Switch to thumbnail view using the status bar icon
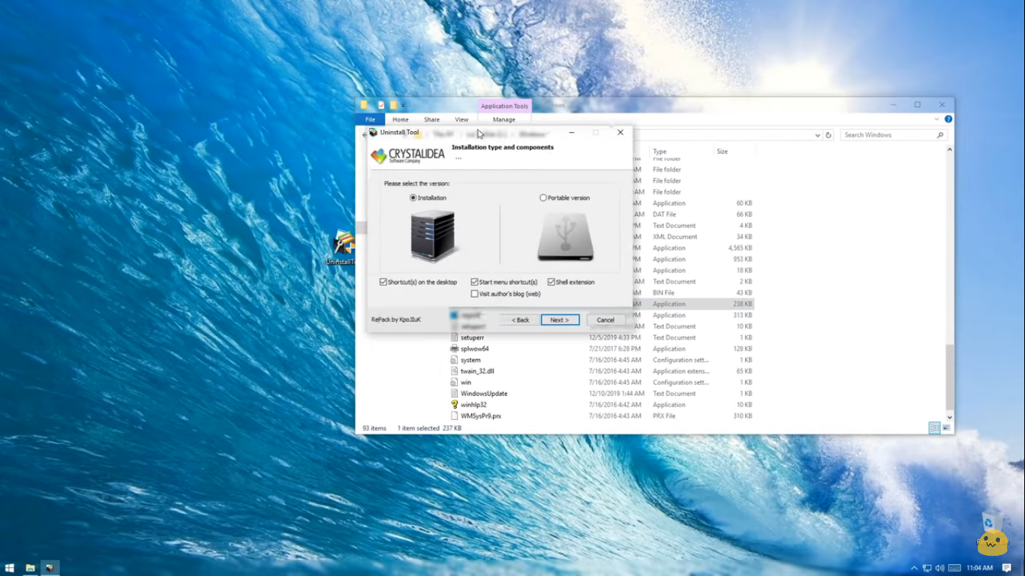Viewport: 1025px width, 576px height. [x=945, y=427]
